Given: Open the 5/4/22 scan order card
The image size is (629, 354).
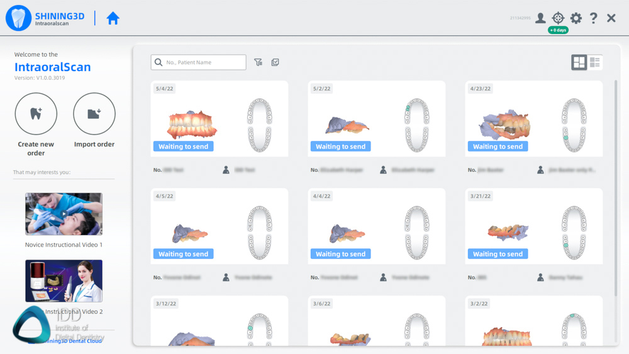Looking at the screenshot, I should tap(220, 118).
